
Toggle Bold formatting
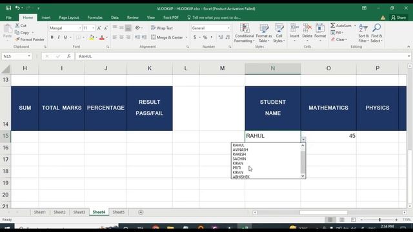pyautogui.click(x=52, y=37)
